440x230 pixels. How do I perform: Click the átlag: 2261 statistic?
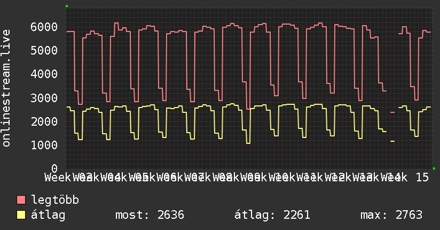(x=272, y=215)
